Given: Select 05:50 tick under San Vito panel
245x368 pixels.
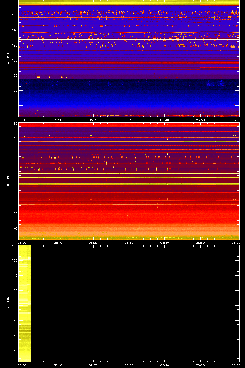Looking at the screenshot, I should pos(200,120).
